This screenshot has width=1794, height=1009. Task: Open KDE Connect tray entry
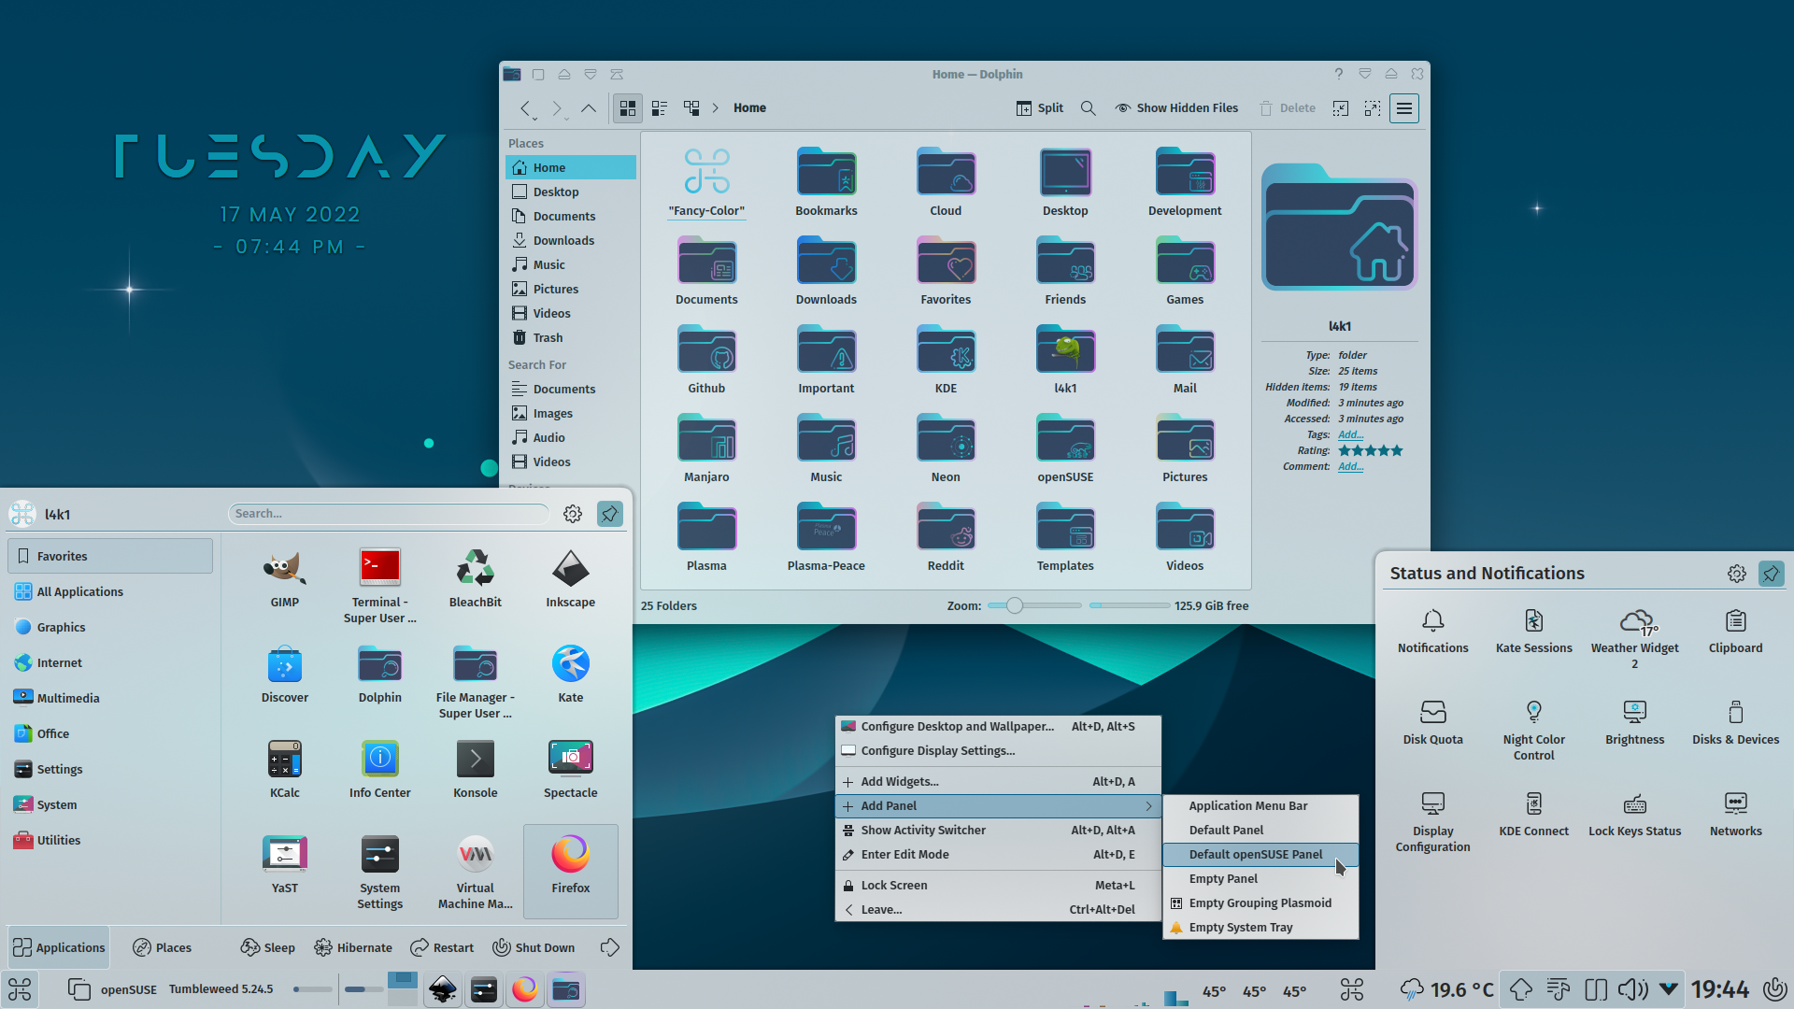point(1534,814)
